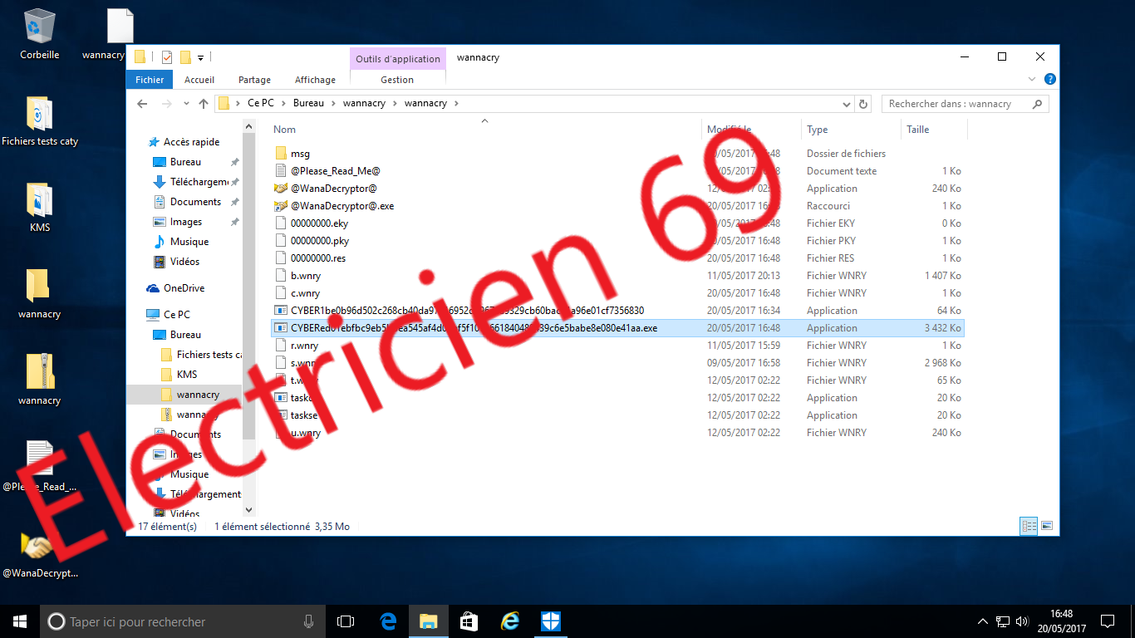Image resolution: width=1135 pixels, height=638 pixels.
Task: Open the Customize Quick Access Toolbar dropdown
Action: pyautogui.click(x=200, y=58)
